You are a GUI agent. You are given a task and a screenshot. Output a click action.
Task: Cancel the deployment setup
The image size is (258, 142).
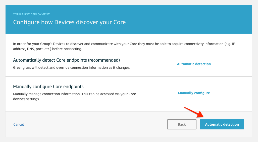click(18, 124)
